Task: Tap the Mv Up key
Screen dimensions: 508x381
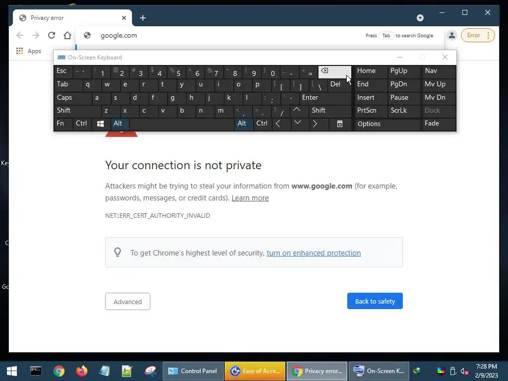Action: pyautogui.click(x=439, y=84)
